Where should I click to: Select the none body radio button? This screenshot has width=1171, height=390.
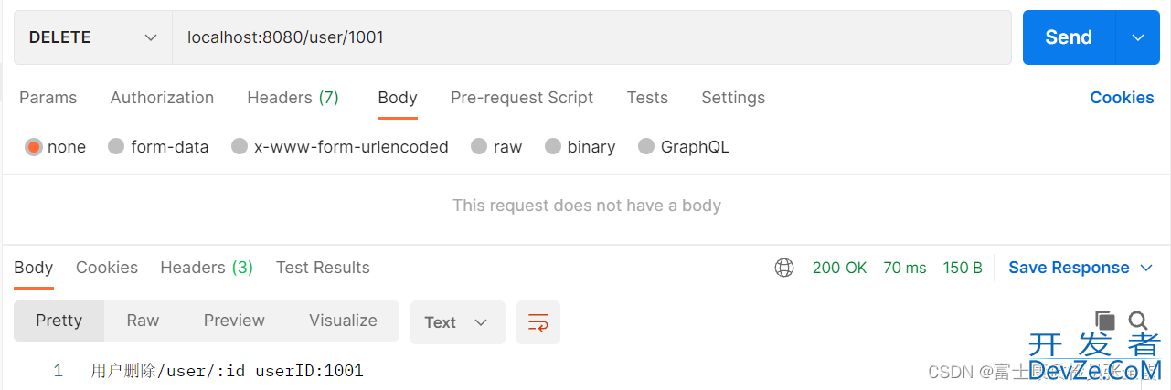(x=34, y=147)
